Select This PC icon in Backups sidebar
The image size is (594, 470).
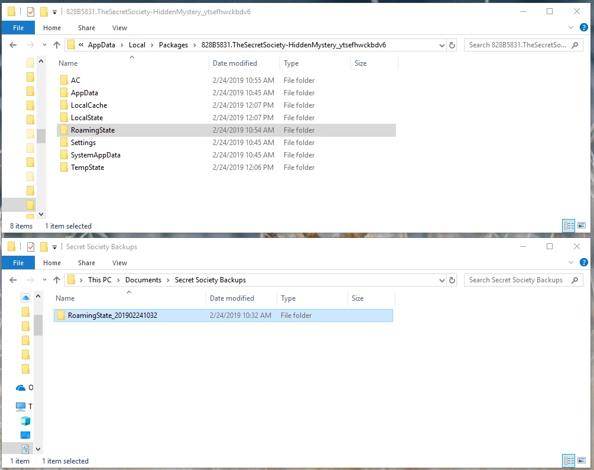pos(21,406)
